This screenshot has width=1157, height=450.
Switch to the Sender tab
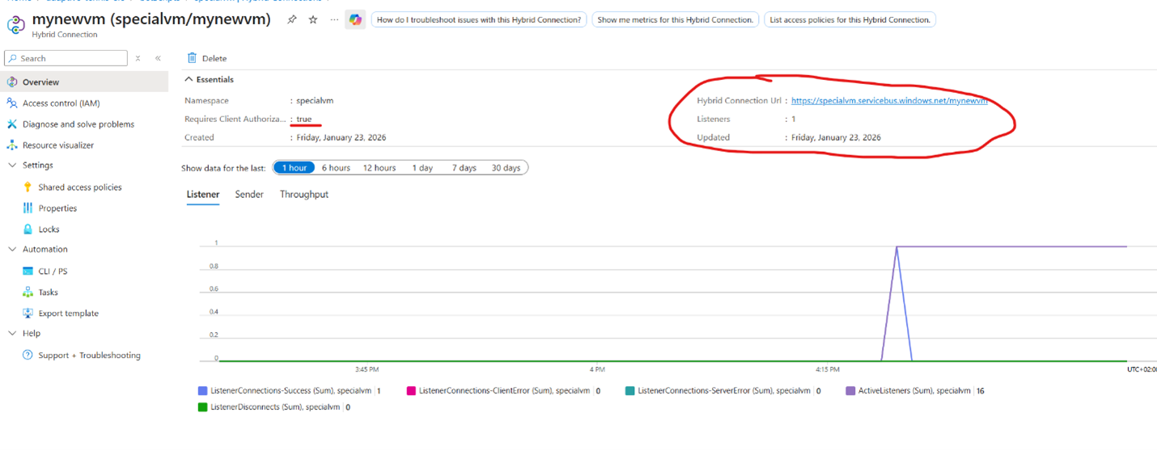coord(249,195)
